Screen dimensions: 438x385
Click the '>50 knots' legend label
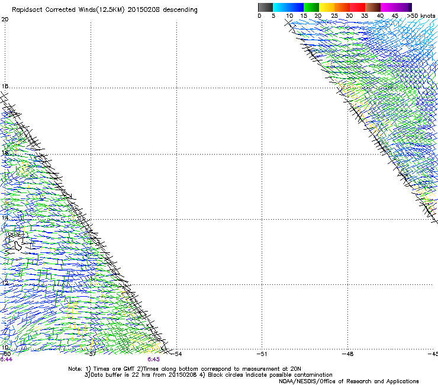coord(421,16)
